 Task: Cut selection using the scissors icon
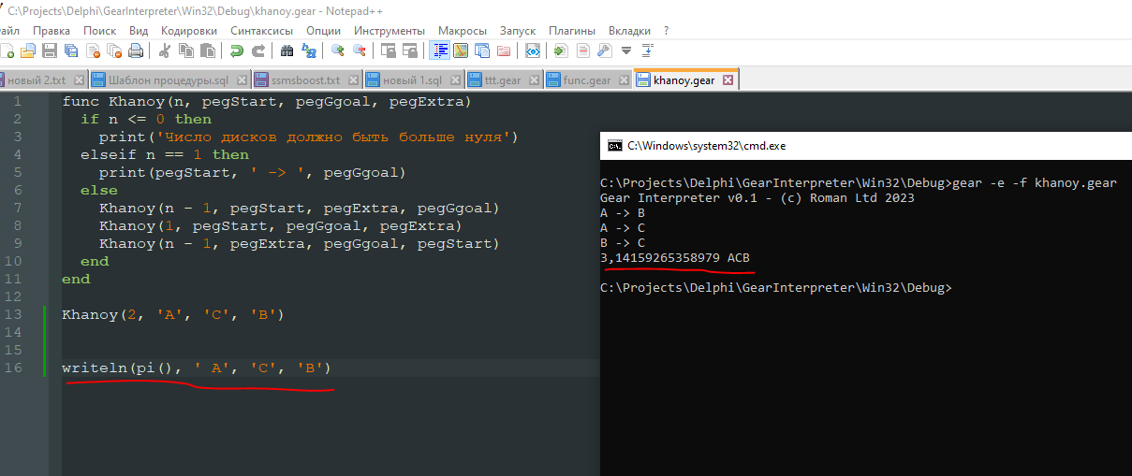pyautogui.click(x=165, y=50)
